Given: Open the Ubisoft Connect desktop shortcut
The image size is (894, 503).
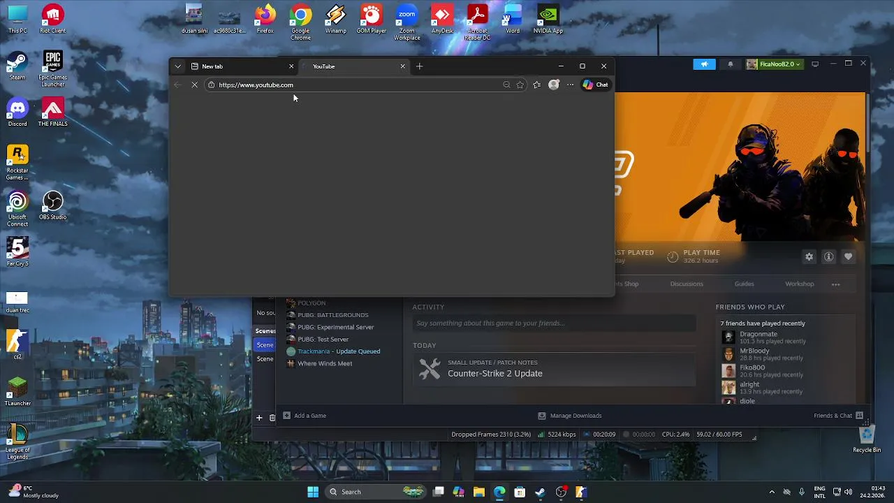Looking at the screenshot, I should click(17, 209).
